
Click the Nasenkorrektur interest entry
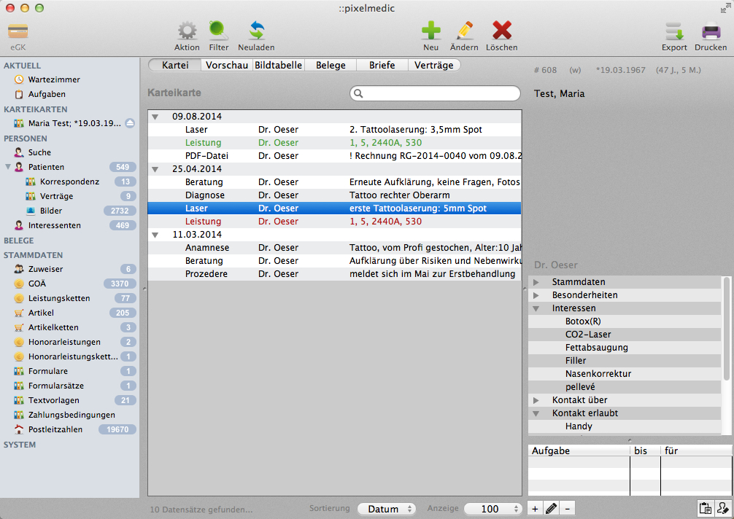pyautogui.click(x=625, y=374)
